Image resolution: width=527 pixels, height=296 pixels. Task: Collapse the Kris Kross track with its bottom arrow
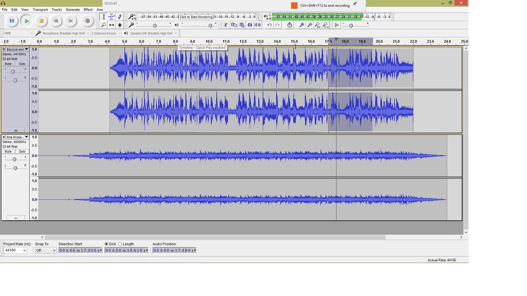[x=16, y=218]
